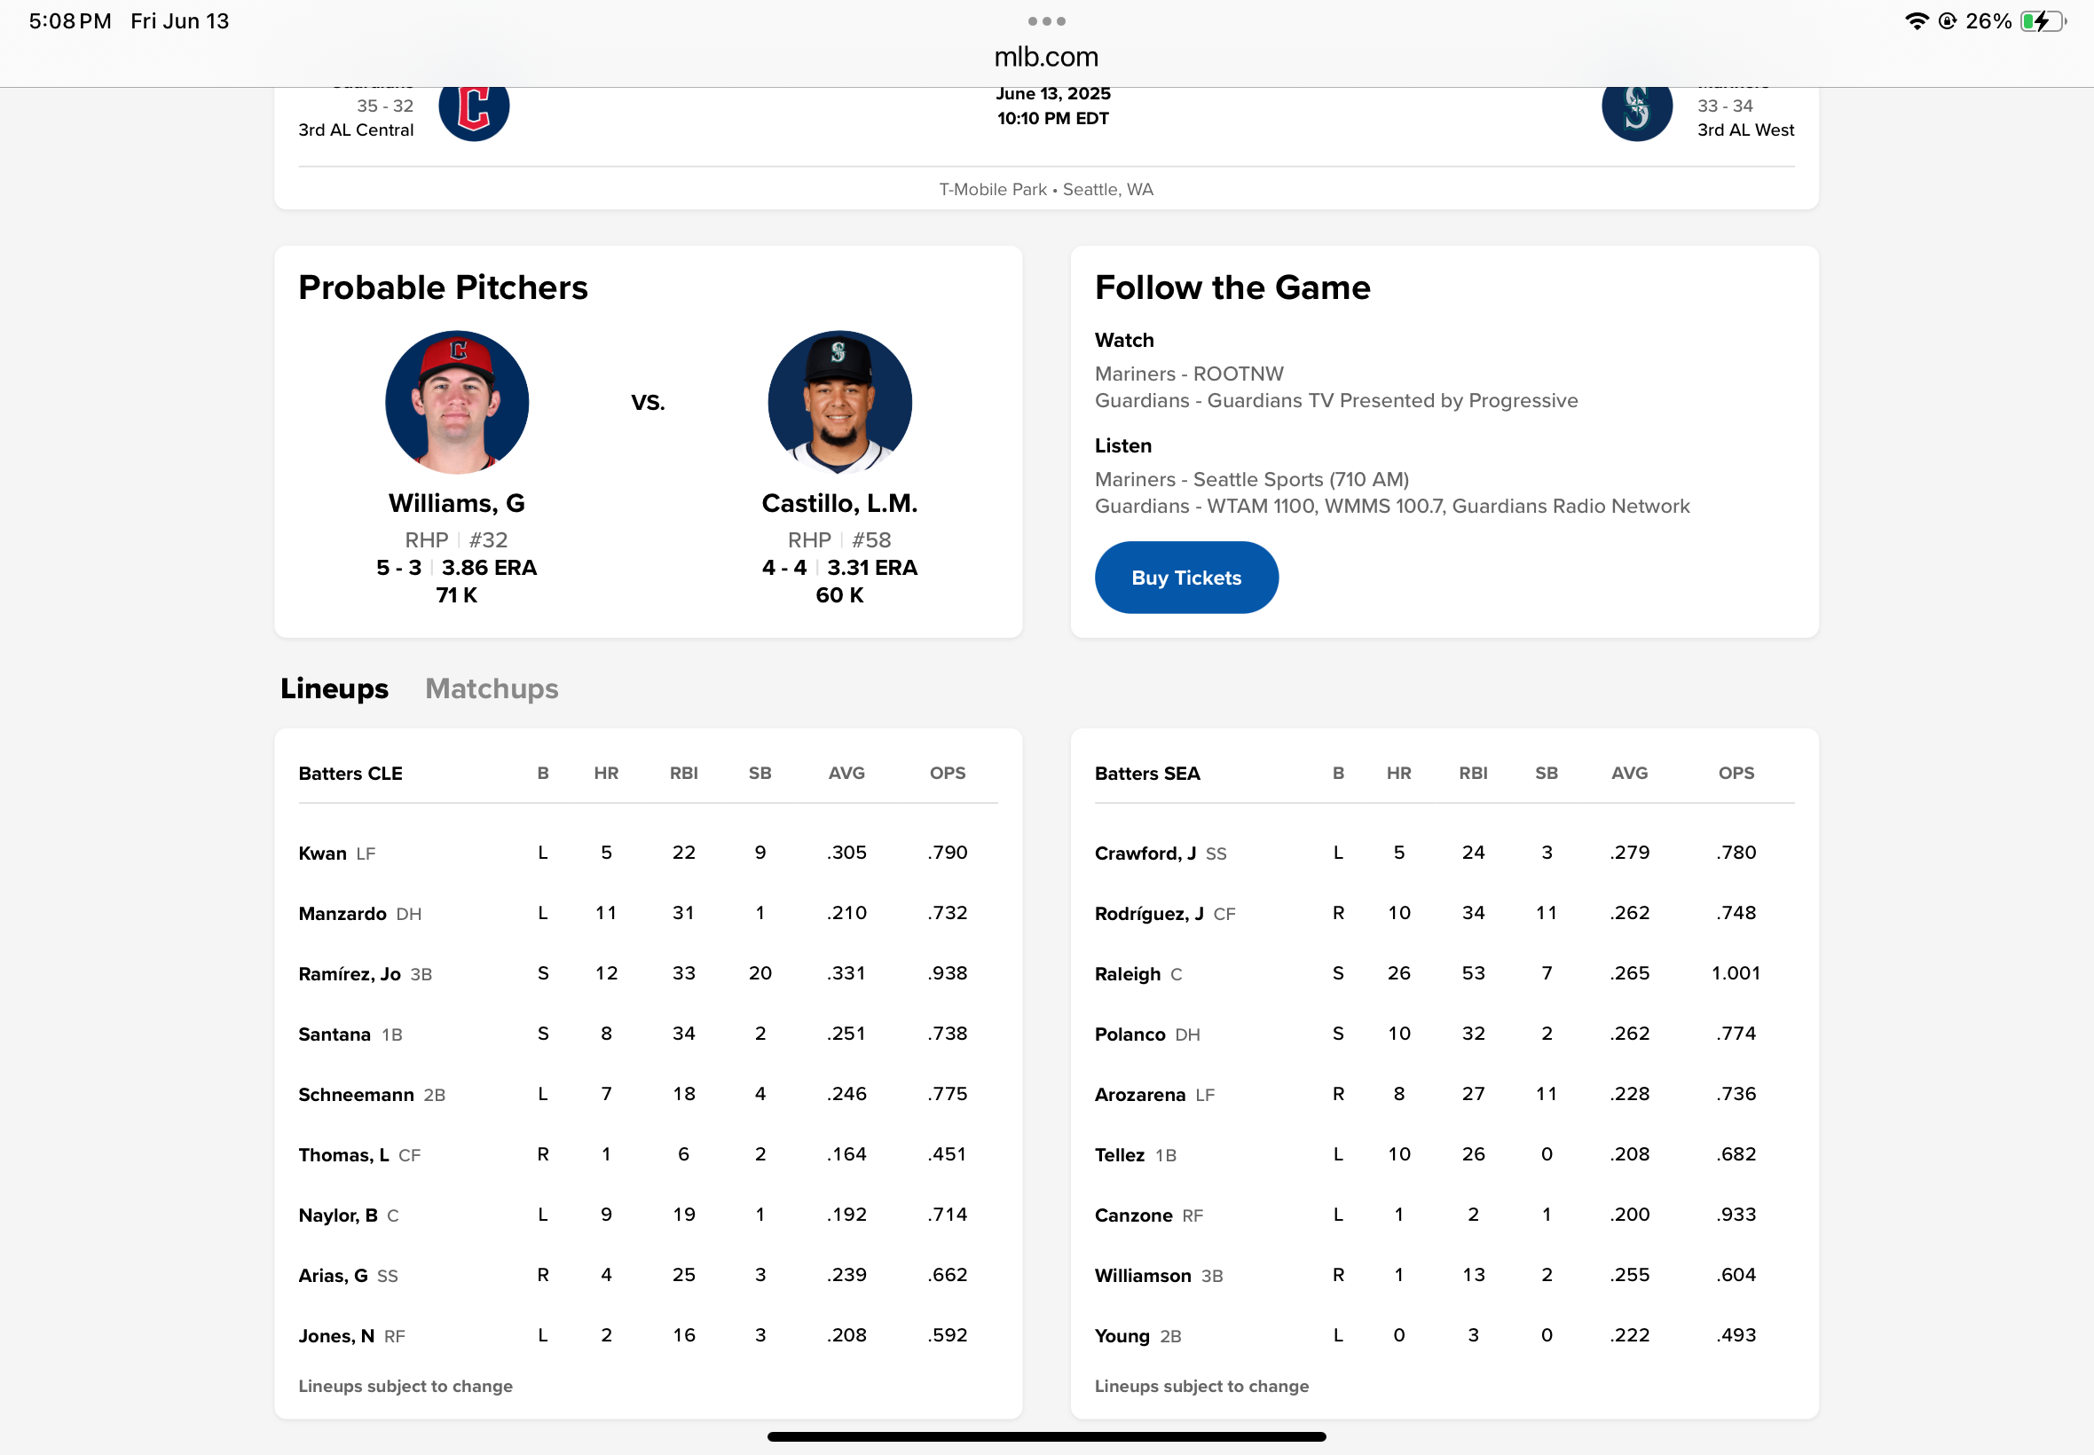The width and height of the screenshot is (2094, 1455).
Task: Tap the orientation lock status icon
Action: click(x=1947, y=21)
